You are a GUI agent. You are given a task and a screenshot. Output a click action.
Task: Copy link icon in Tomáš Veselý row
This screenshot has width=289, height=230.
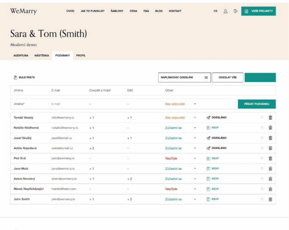(262, 117)
